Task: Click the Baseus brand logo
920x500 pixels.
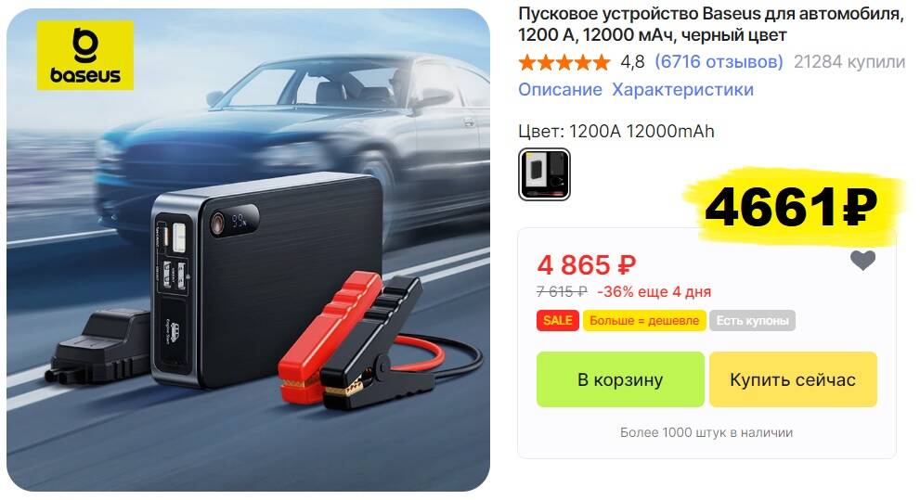Action: (x=85, y=55)
